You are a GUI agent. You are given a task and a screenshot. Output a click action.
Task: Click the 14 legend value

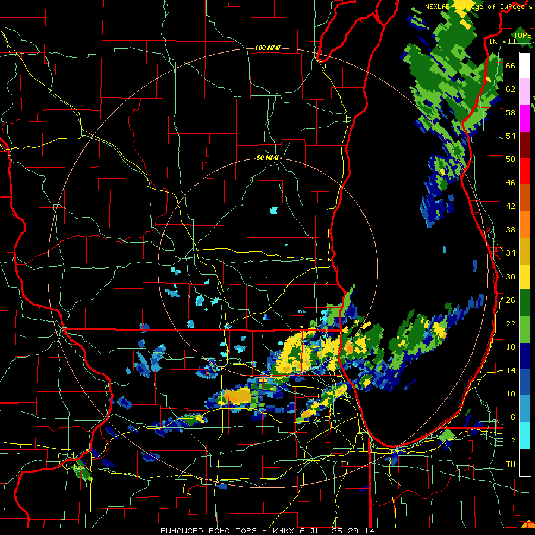pos(511,370)
